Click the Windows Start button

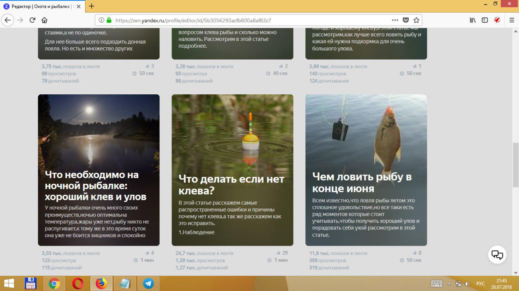pyautogui.click(x=9, y=283)
